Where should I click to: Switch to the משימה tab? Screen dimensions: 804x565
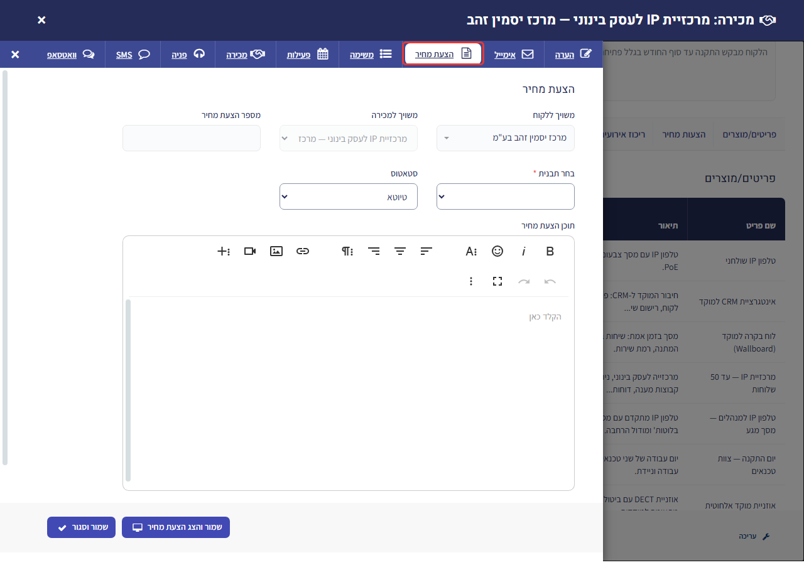[x=371, y=55]
